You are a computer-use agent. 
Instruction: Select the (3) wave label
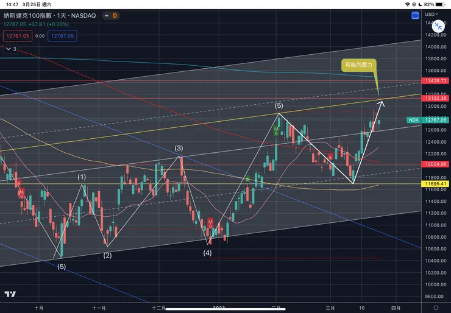(179, 149)
